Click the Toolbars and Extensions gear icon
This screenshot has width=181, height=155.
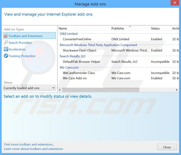(6, 36)
